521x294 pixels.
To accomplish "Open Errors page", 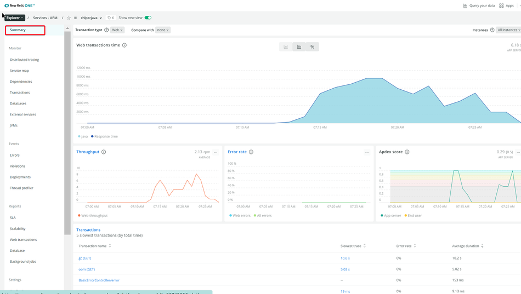I will [15, 155].
